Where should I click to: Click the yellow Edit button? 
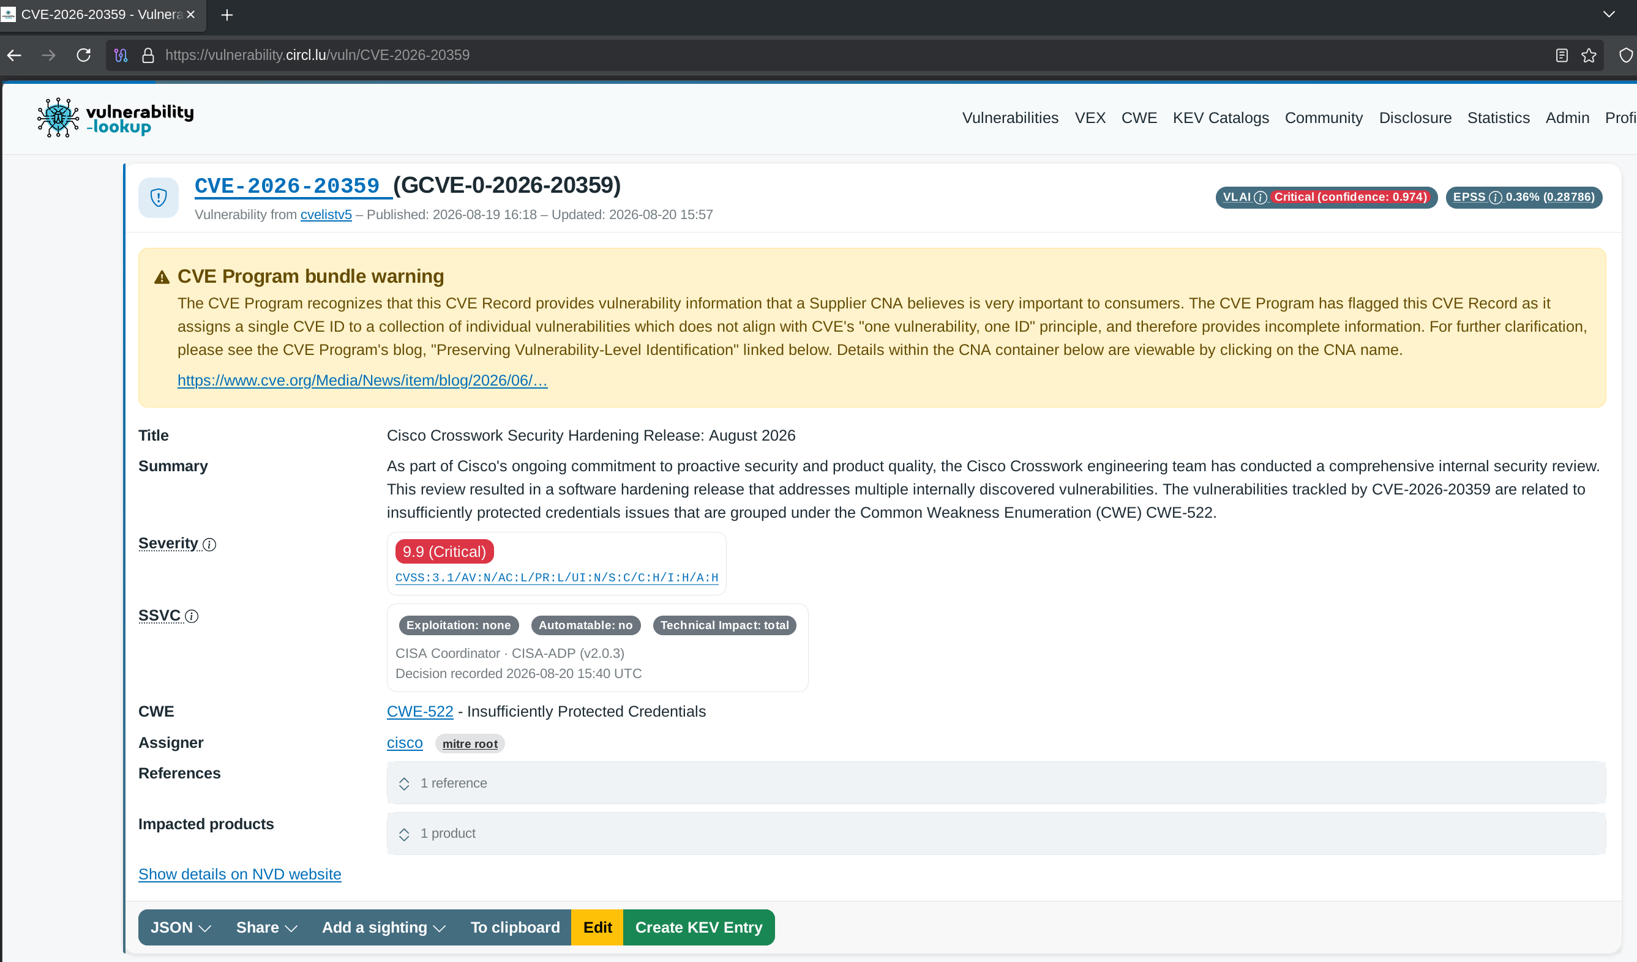click(597, 928)
